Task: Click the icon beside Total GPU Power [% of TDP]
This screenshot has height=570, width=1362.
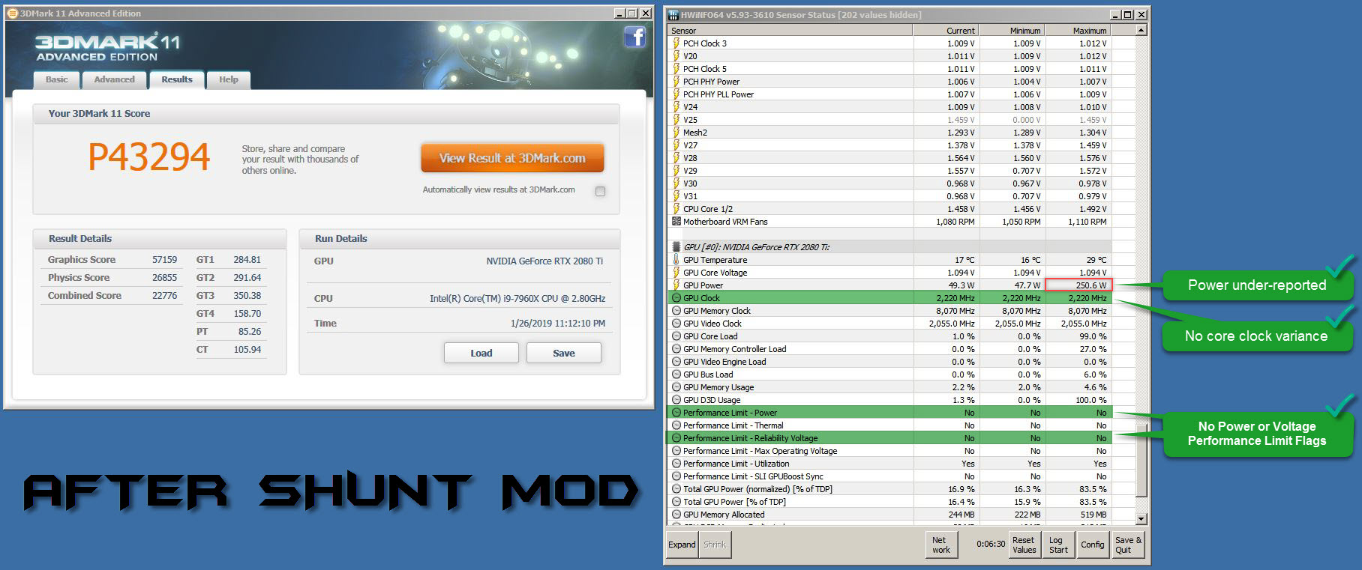Action: coord(676,502)
